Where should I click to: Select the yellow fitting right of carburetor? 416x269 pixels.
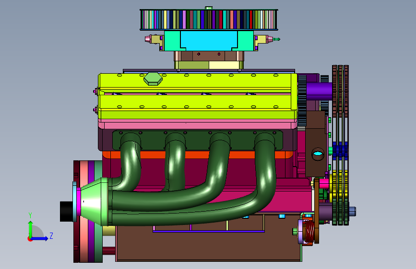click(x=261, y=39)
